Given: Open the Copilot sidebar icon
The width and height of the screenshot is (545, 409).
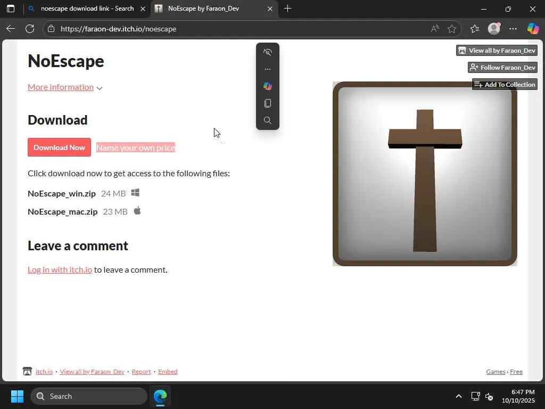Looking at the screenshot, I should click(533, 29).
